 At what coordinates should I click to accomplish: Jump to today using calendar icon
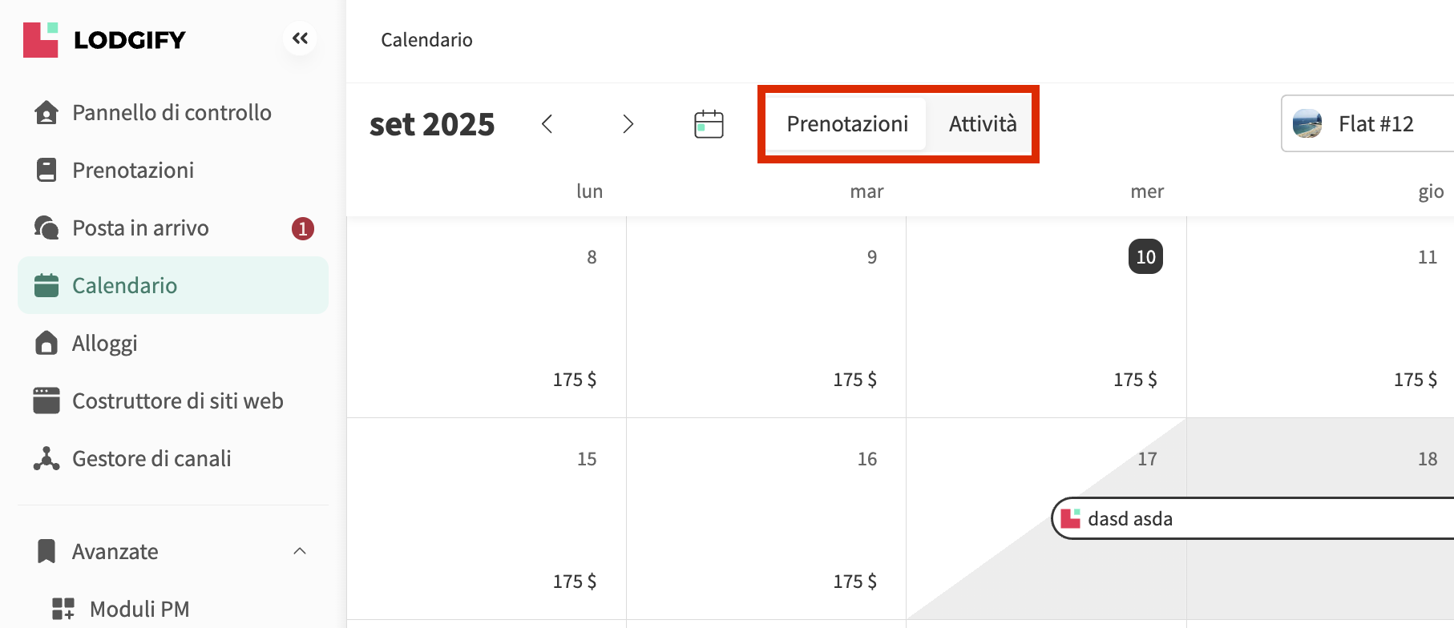click(x=709, y=124)
